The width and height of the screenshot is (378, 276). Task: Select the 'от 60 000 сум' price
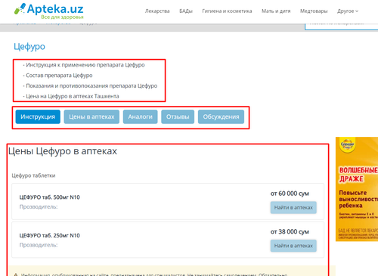pyautogui.click(x=290, y=194)
